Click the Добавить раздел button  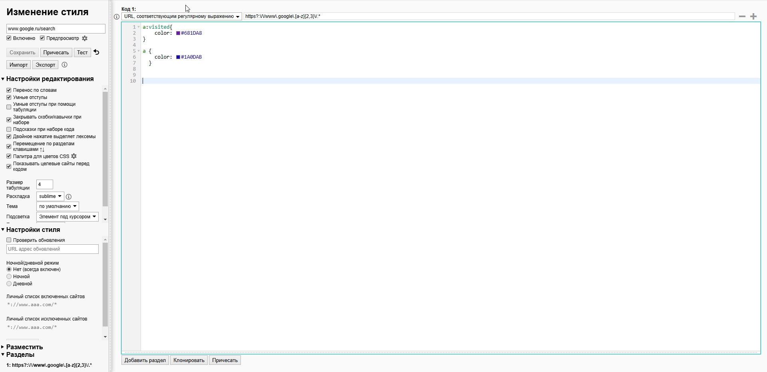point(145,360)
